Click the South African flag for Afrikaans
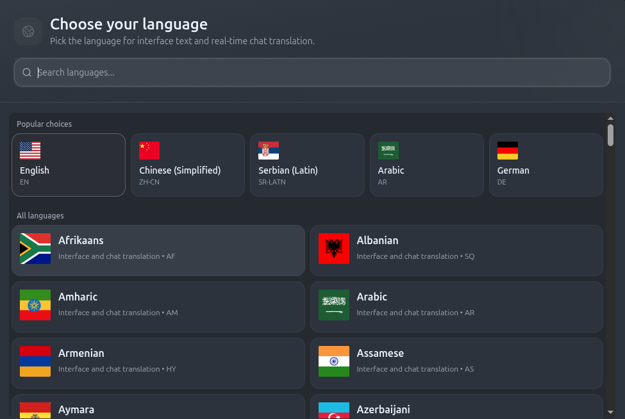This screenshot has height=419, width=625. pos(35,249)
